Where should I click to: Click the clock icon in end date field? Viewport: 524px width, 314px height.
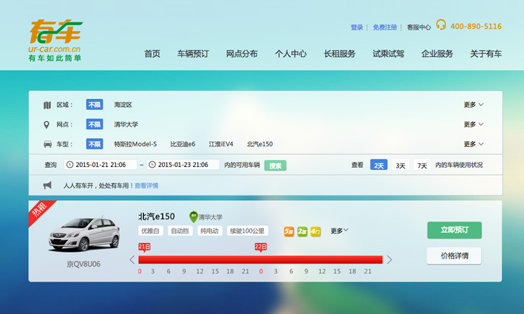click(152, 164)
